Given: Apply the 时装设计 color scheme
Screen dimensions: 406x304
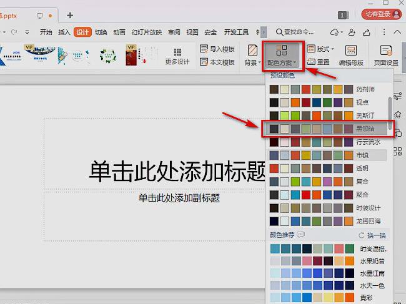Looking at the screenshot, I should [x=327, y=208].
